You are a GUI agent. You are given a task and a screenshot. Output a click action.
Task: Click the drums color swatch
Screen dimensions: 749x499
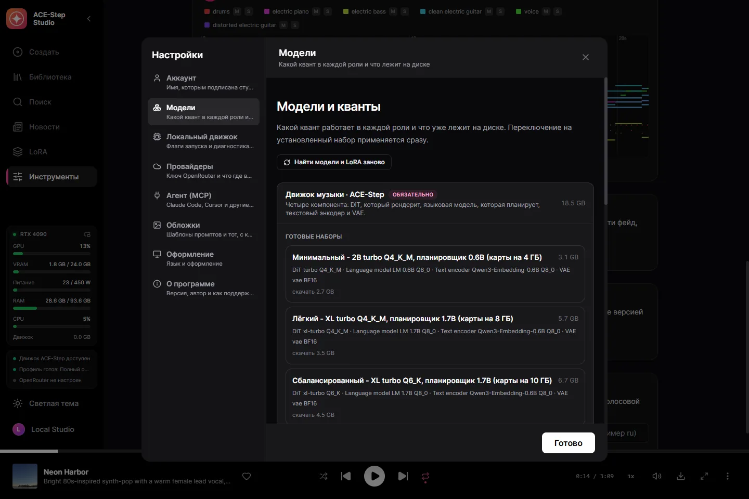(x=207, y=11)
